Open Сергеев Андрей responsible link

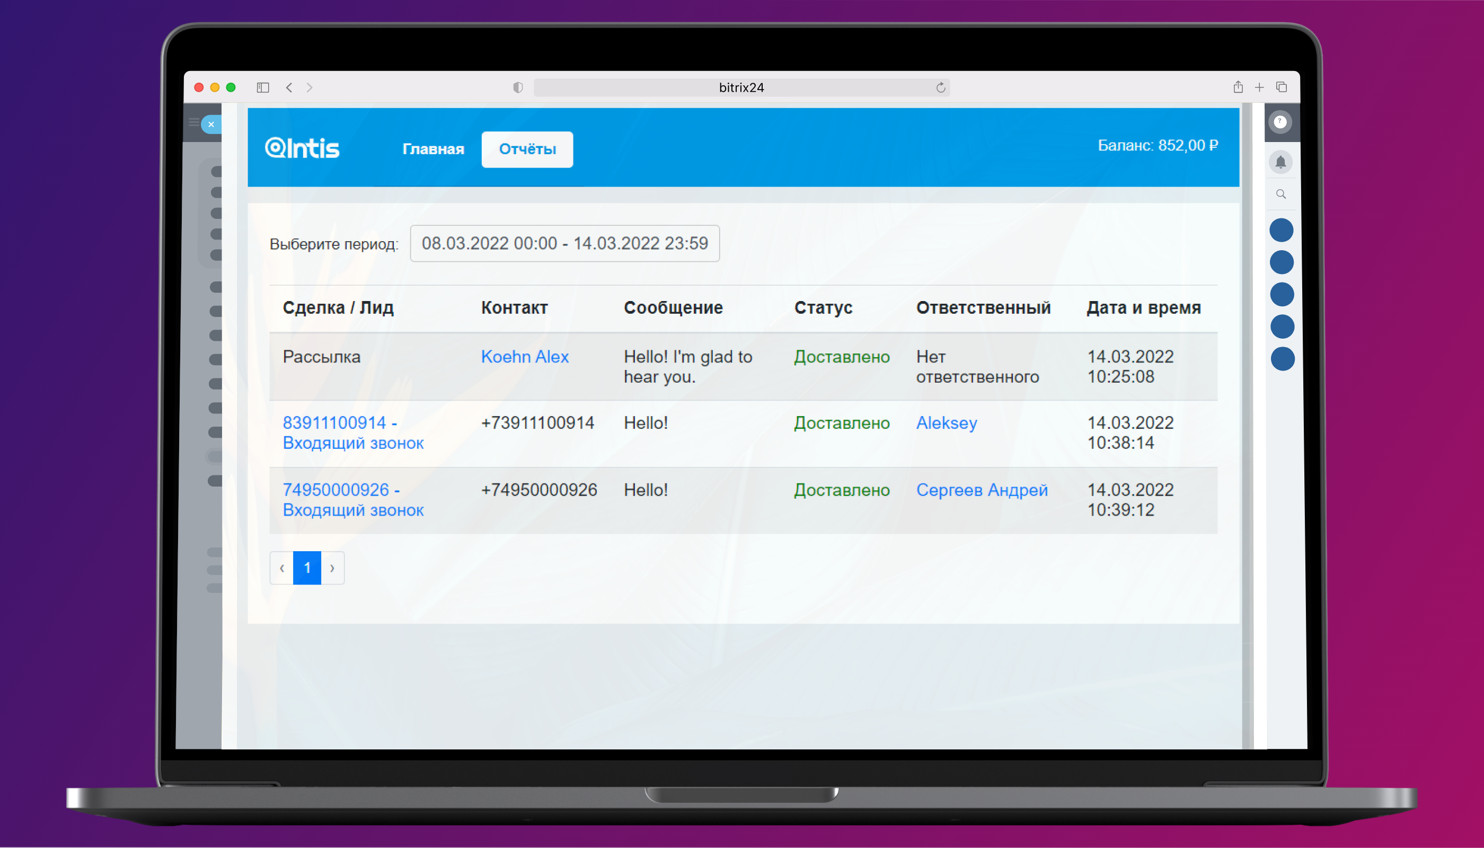tap(982, 490)
